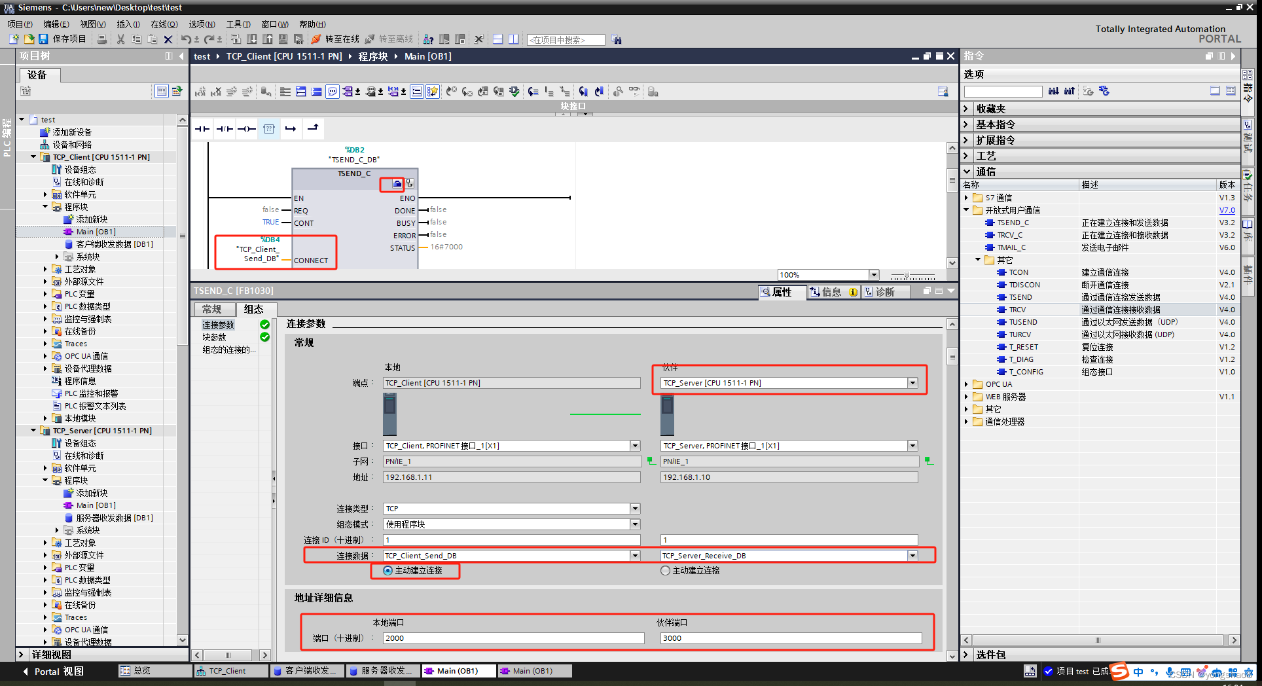The width and height of the screenshot is (1262, 686).
Task: Insert output coil instruction
Action: point(246,129)
